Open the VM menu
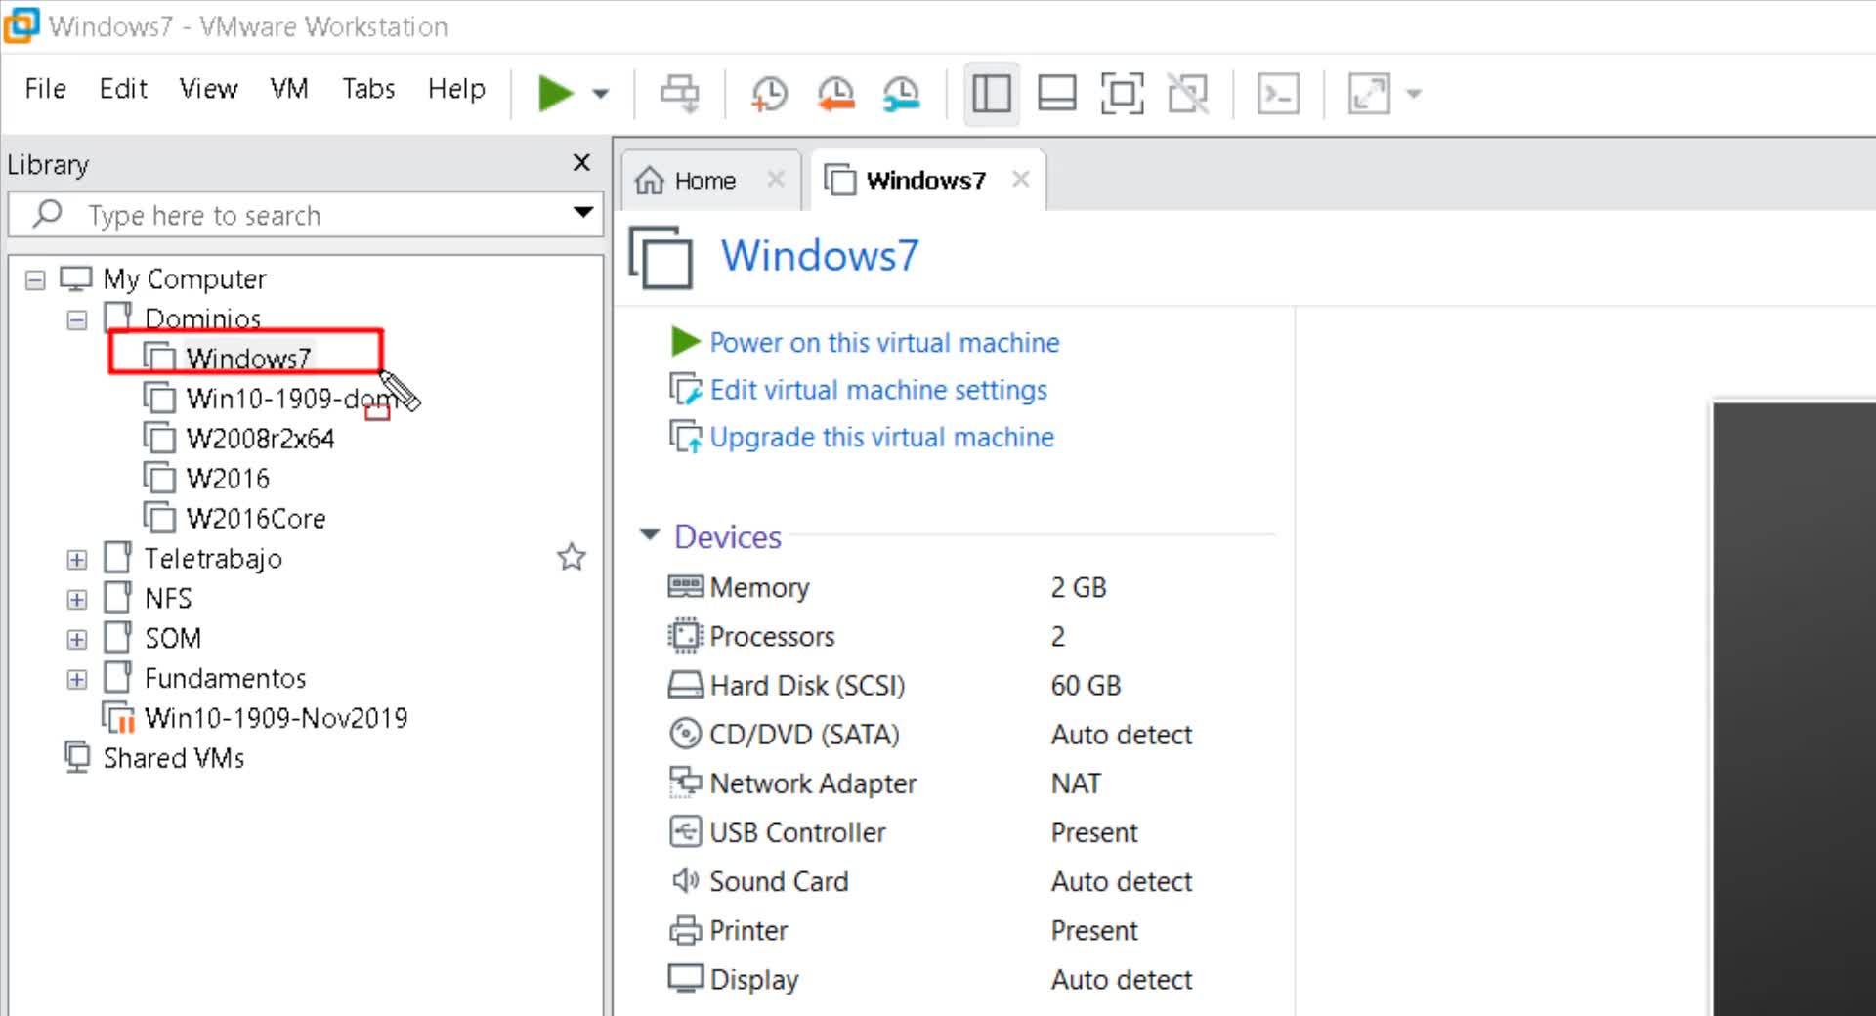The height and width of the screenshot is (1016, 1876). click(289, 89)
